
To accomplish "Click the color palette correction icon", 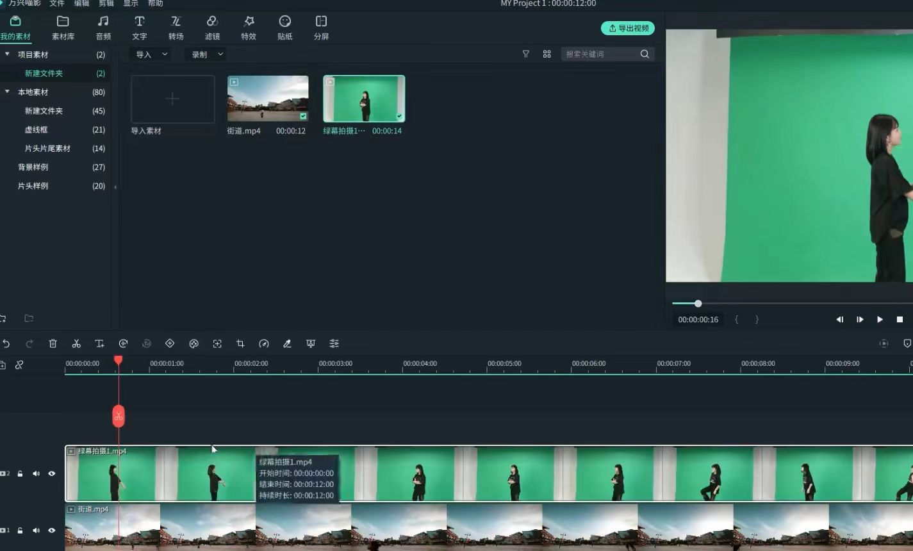I will [x=193, y=343].
